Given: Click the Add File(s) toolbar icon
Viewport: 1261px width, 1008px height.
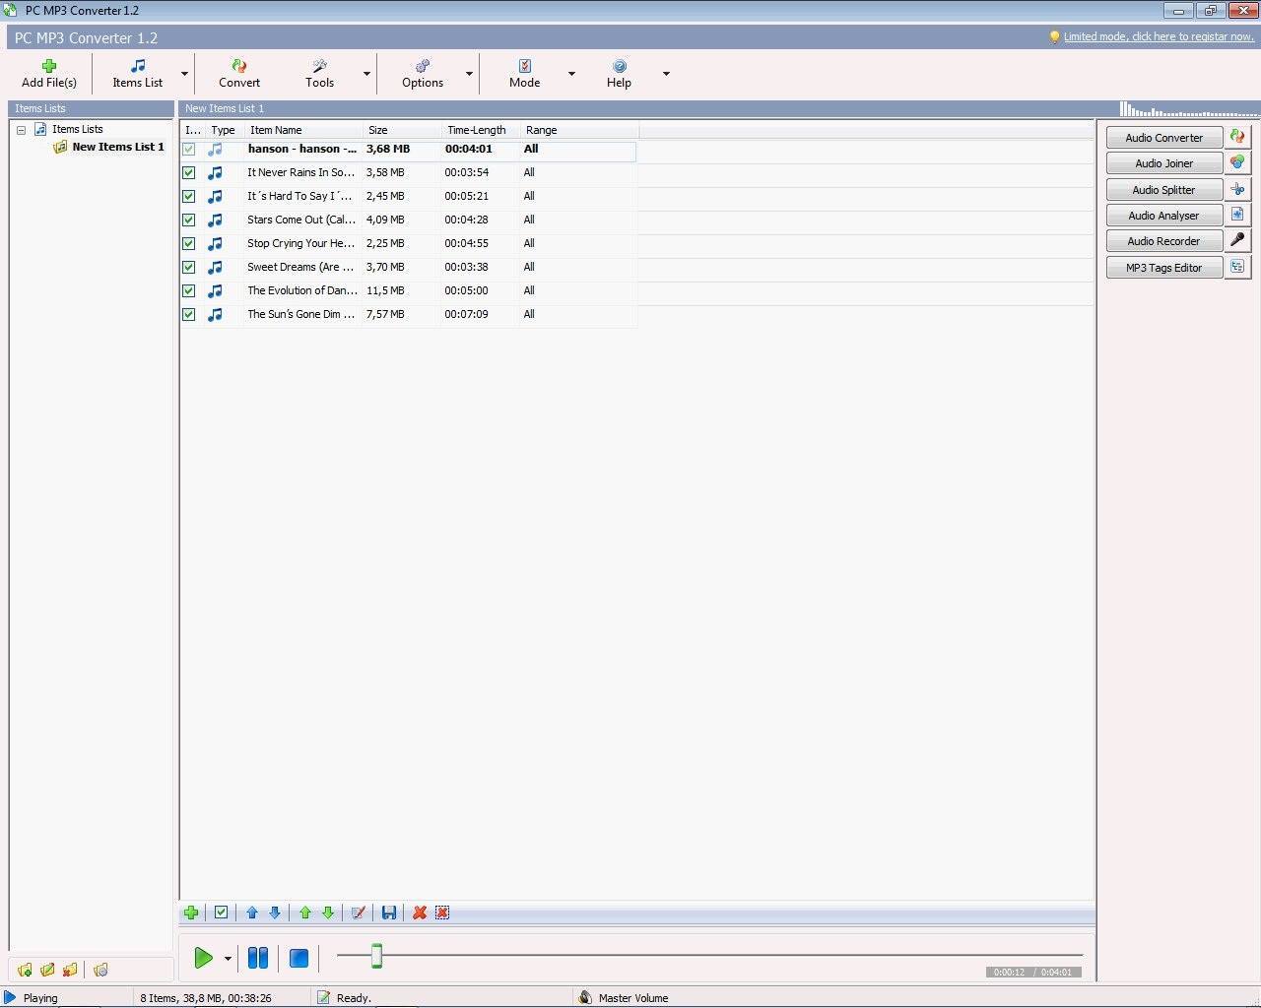Looking at the screenshot, I should (x=49, y=66).
